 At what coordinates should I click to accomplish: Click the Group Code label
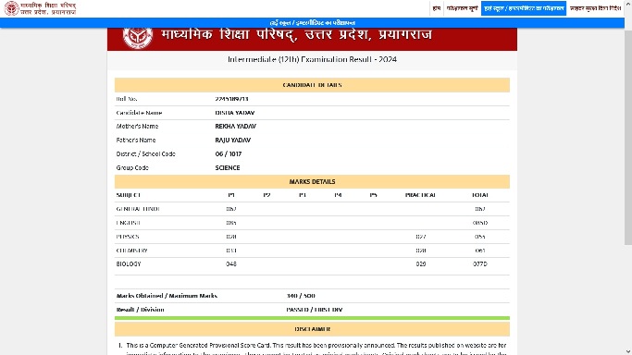[132, 168]
